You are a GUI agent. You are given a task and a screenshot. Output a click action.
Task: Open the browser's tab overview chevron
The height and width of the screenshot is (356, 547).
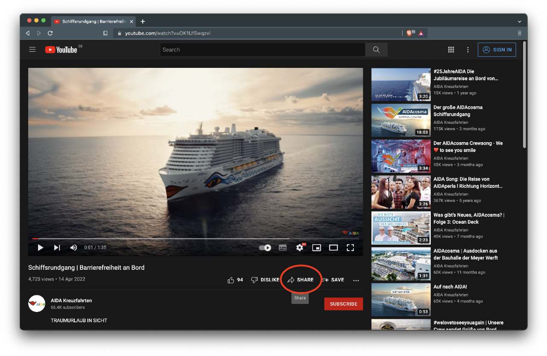519,21
